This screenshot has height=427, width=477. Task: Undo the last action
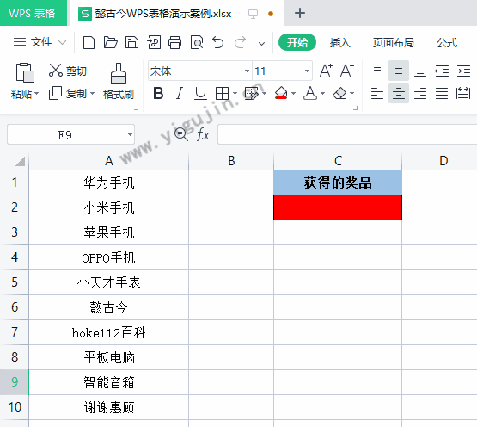217,42
